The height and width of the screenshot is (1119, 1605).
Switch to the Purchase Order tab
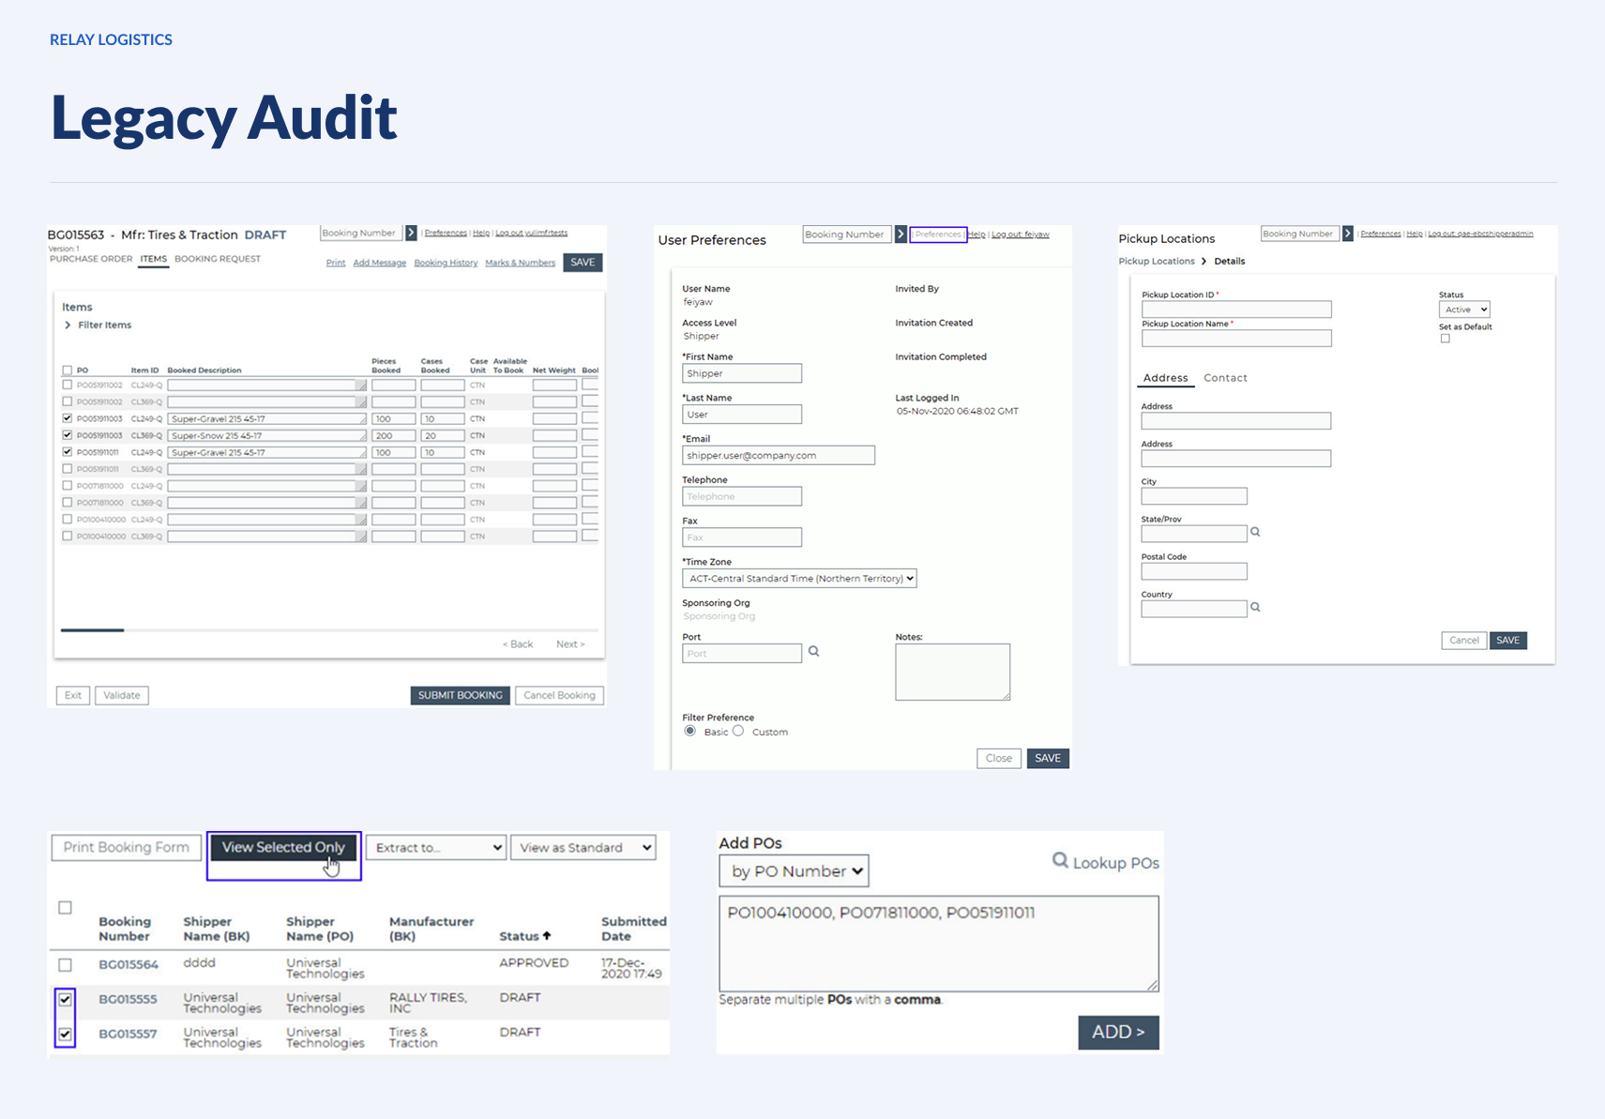[x=91, y=259]
